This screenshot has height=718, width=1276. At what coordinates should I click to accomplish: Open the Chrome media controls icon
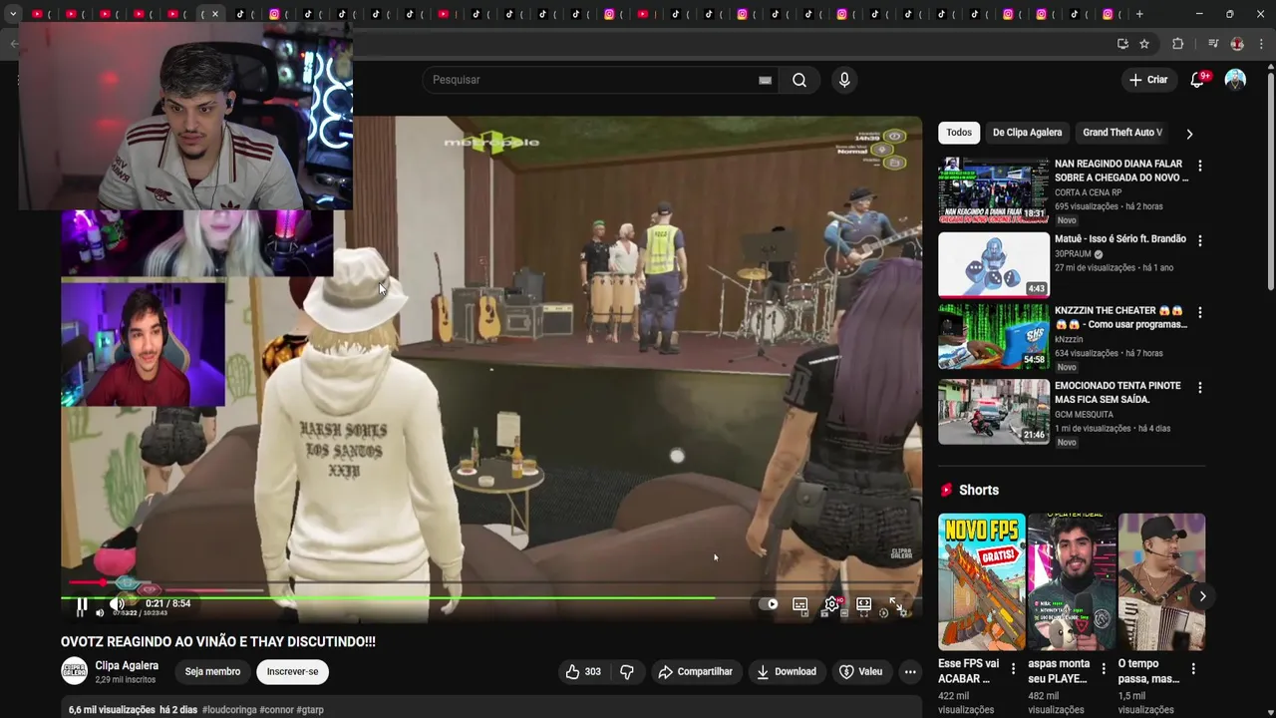point(1213,44)
